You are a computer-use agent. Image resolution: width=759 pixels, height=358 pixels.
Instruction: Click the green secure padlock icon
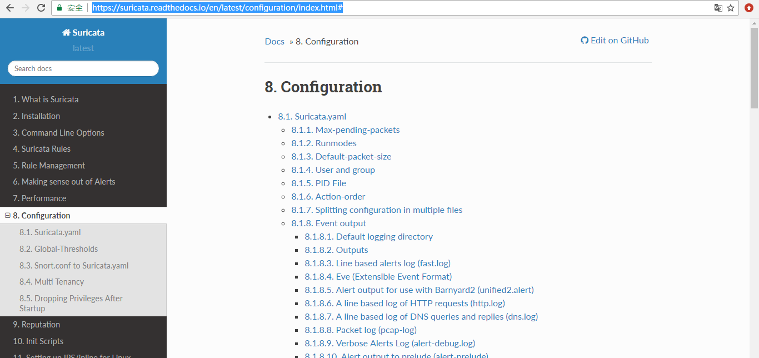[59, 8]
